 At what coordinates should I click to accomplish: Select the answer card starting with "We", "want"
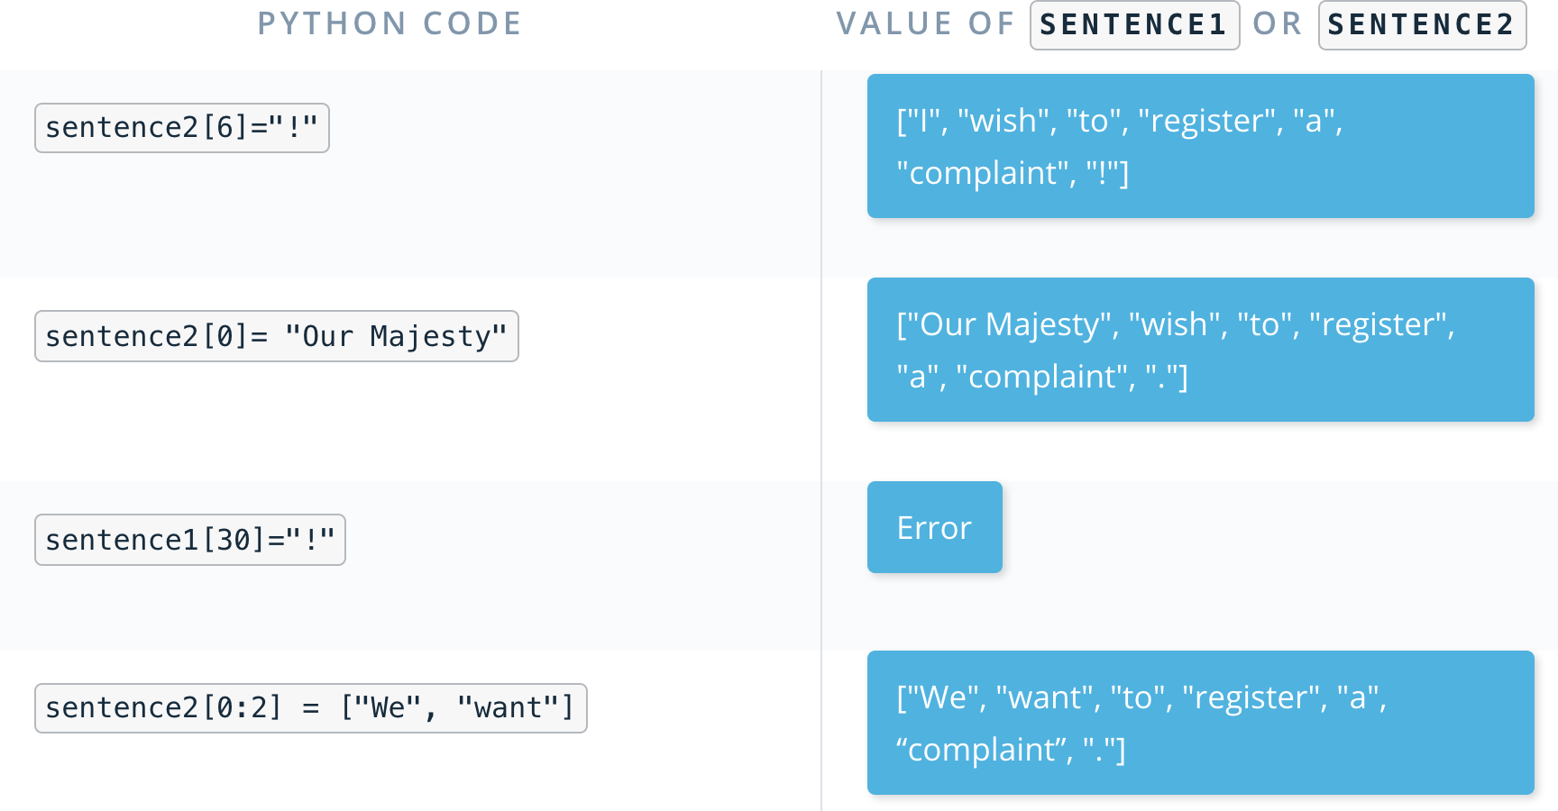coord(1199,723)
